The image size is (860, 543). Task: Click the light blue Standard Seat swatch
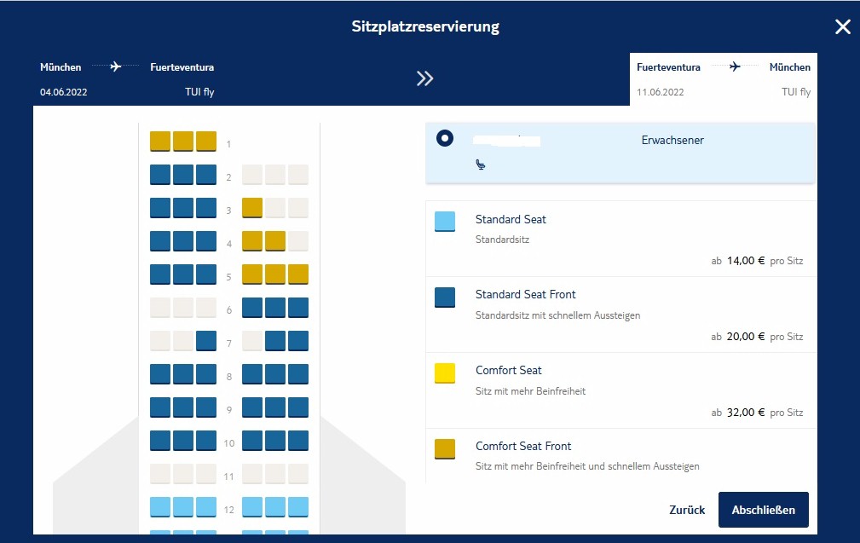445,222
